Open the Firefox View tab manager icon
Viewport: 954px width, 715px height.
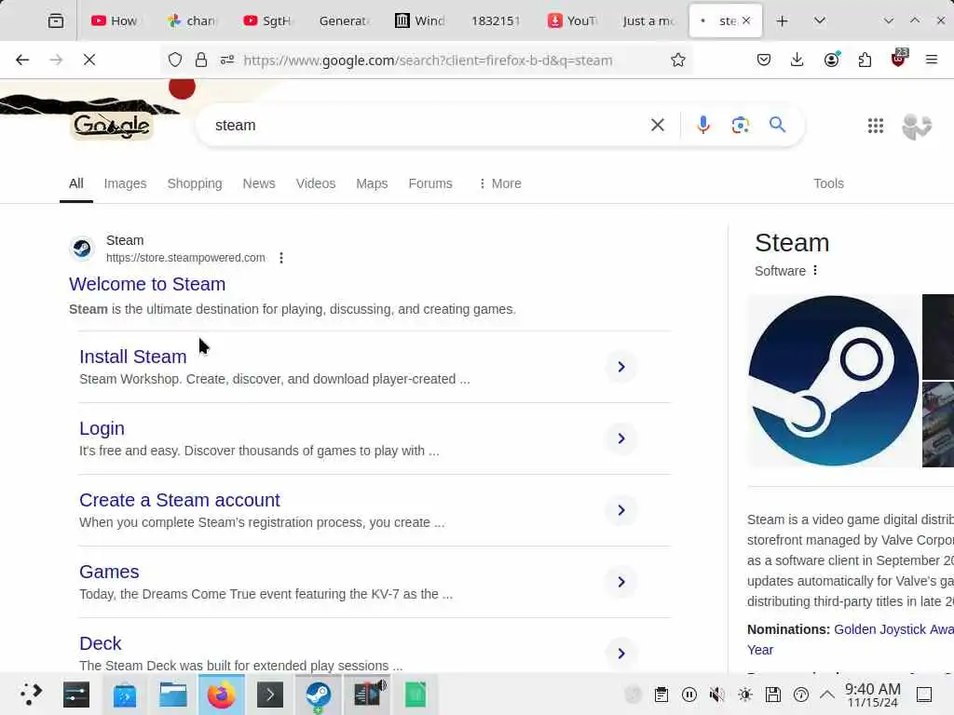tap(55, 20)
